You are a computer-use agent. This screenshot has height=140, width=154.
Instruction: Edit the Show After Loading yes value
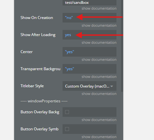[x=90, y=35]
